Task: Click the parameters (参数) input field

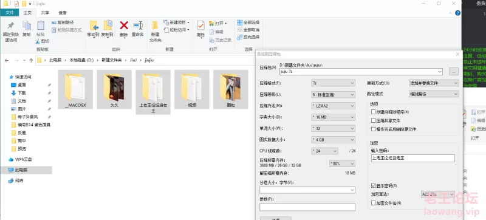Action: pyautogui.click(x=307, y=207)
